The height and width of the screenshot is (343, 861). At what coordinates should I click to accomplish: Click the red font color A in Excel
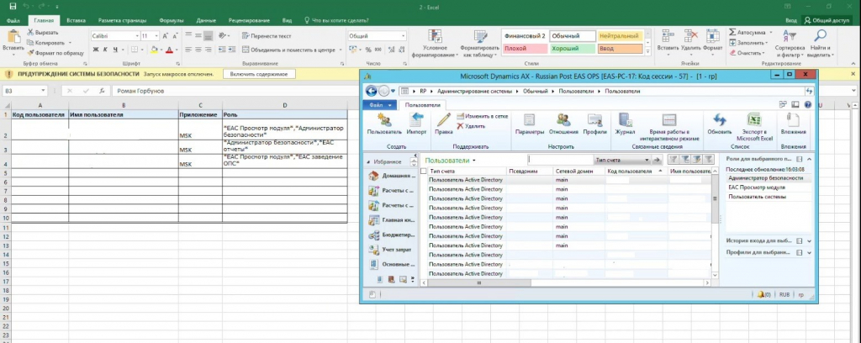(x=168, y=50)
